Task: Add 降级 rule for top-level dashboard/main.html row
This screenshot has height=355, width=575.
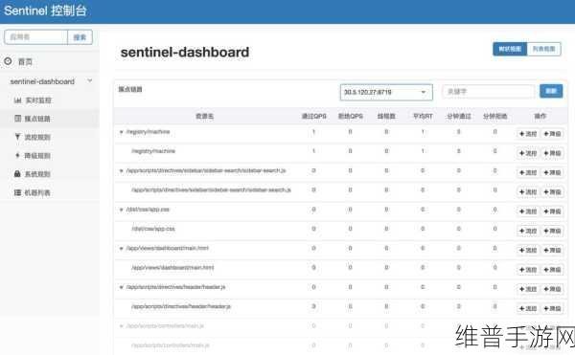Action: [552, 250]
